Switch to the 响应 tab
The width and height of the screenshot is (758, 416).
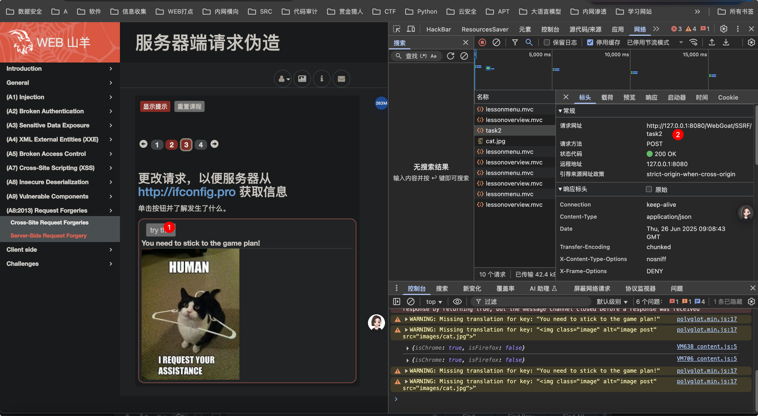[x=651, y=98]
